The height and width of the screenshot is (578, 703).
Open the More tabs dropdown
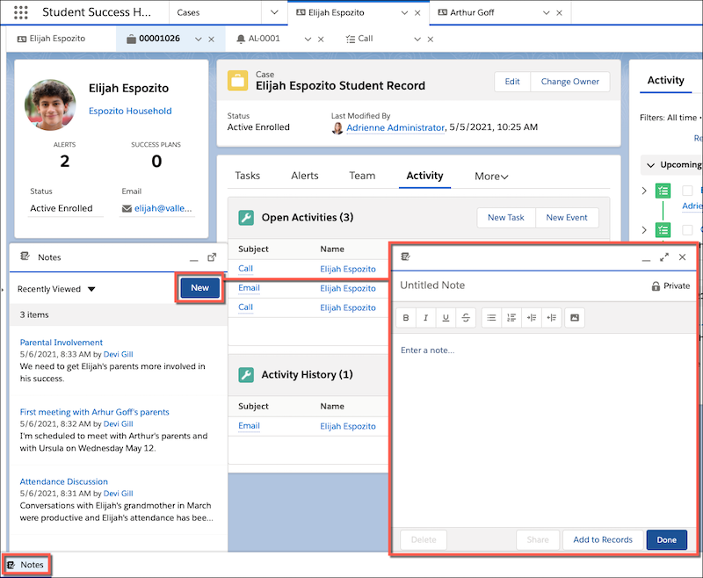[491, 177]
